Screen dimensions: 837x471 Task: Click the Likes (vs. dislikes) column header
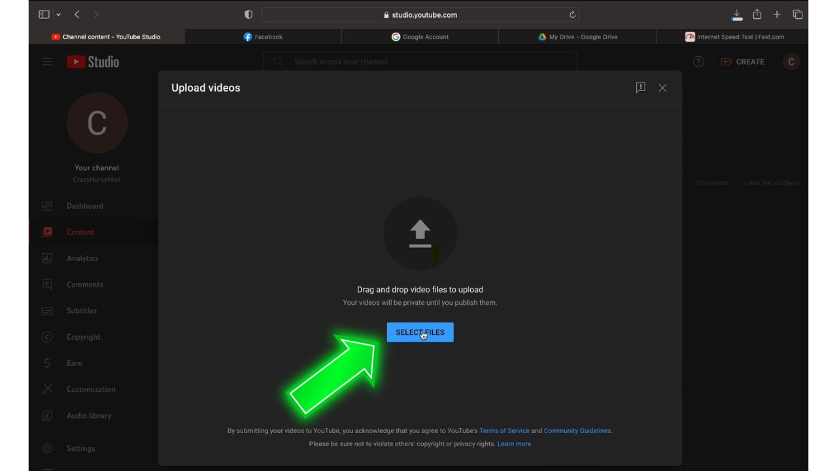point(772,183)
